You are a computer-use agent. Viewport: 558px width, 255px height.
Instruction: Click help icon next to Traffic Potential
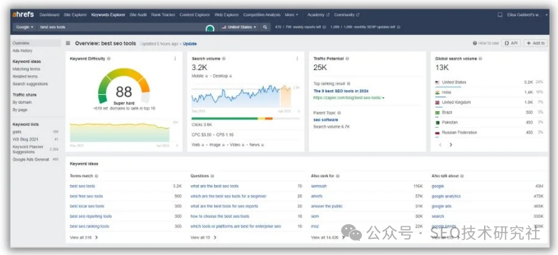[x=347, y=59]
